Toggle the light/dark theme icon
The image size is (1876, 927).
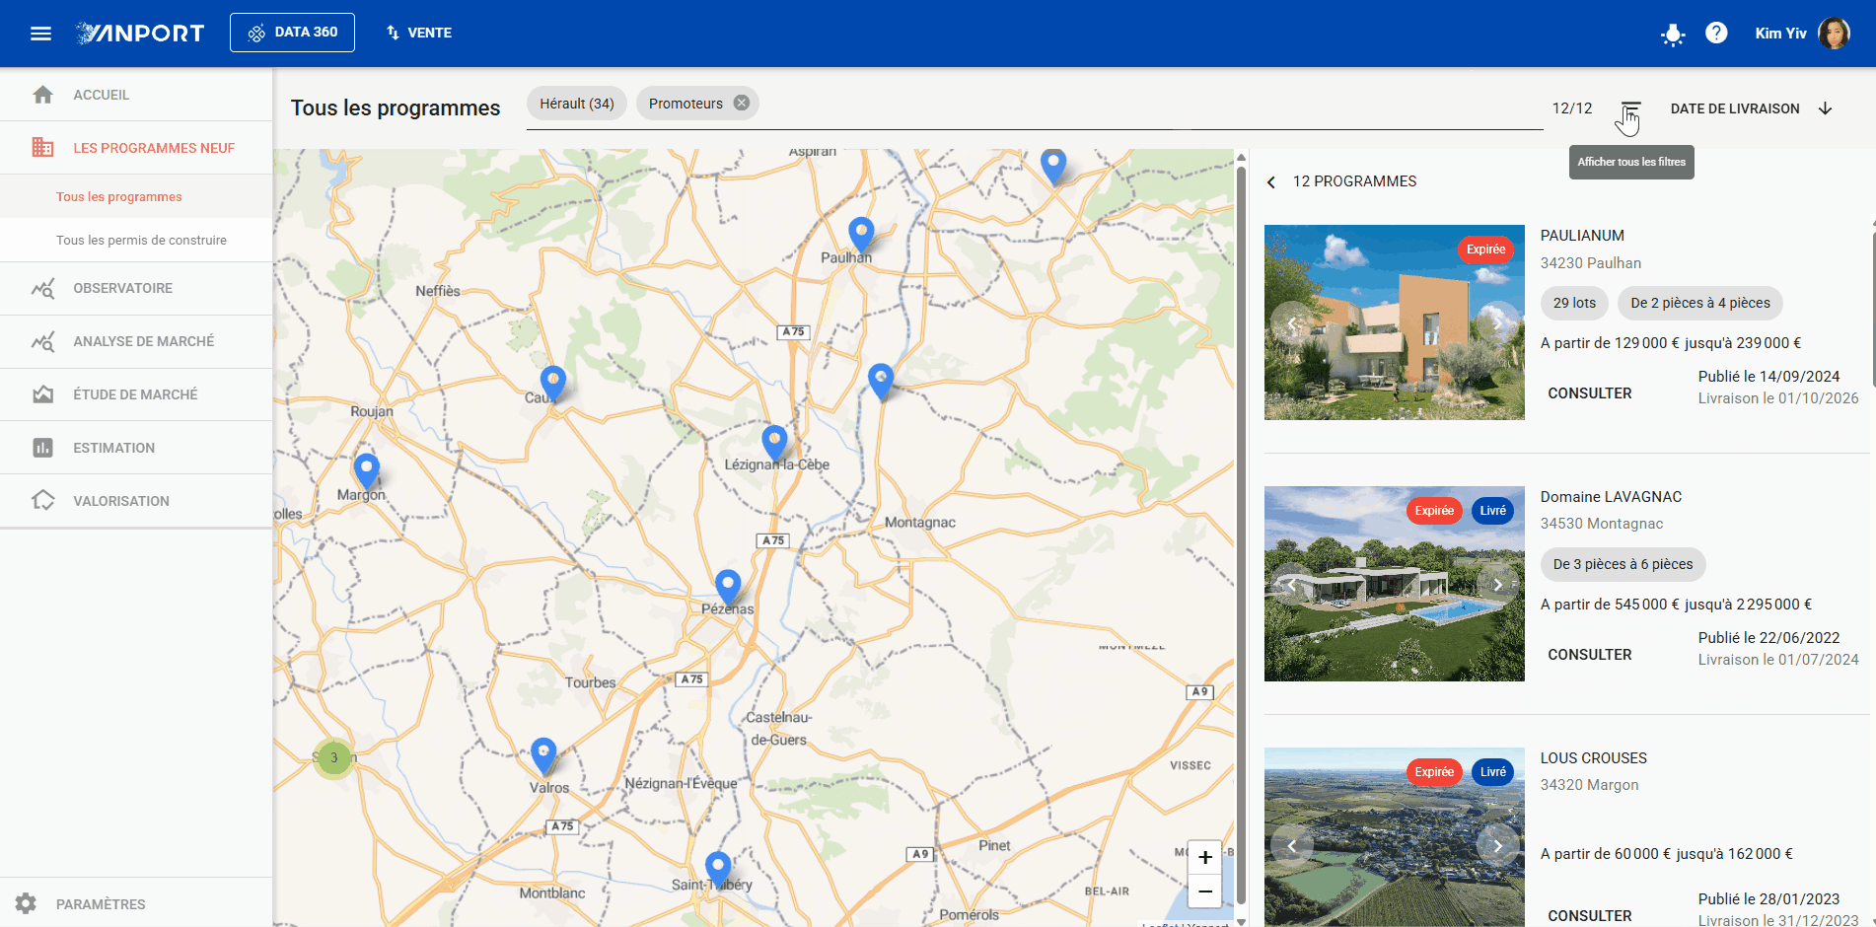click(1673, 35)
